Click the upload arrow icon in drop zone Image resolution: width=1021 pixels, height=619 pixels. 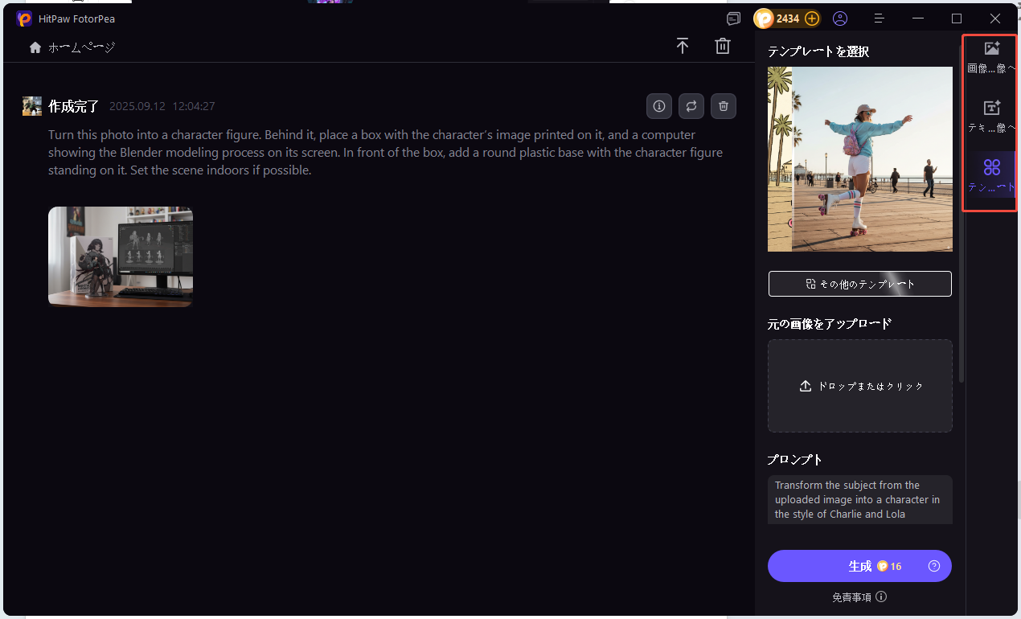(806, 386)
